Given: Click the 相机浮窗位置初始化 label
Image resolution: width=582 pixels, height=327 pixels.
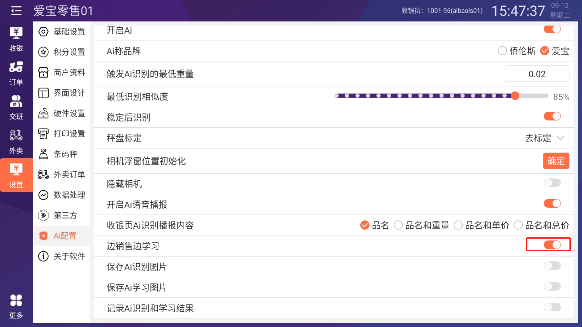Looking at the screenshot, I should (146, 161).
